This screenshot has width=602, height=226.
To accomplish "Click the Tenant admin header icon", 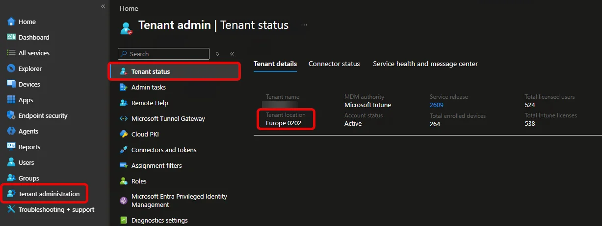I will click(127, 27).
